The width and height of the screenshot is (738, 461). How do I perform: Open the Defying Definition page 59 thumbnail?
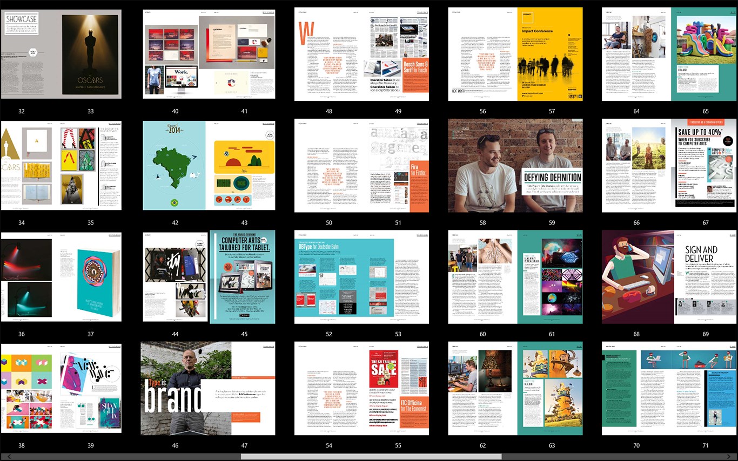[550, 165]
